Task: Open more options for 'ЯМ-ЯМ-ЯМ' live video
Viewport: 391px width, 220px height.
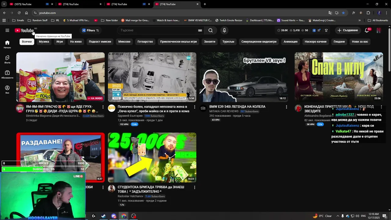Action: (x=103, y=107)
